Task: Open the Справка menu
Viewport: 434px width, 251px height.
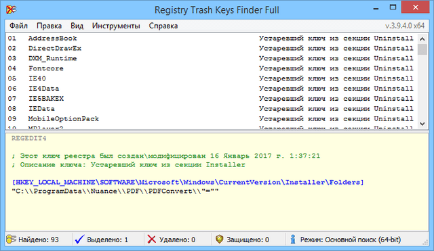Action: click(163, 26)
